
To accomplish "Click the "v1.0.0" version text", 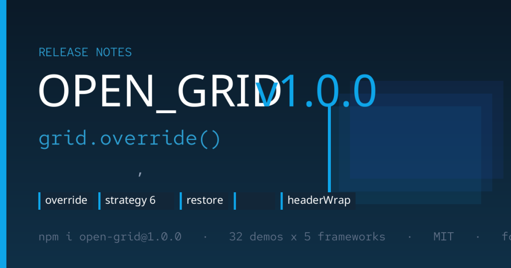I will point(316,91).
